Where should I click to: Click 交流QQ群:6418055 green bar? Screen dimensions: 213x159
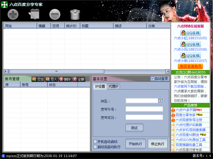click(x=190, y=72)
